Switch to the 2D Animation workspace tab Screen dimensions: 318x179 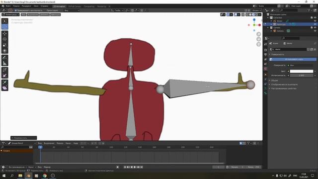click(59, 6)
